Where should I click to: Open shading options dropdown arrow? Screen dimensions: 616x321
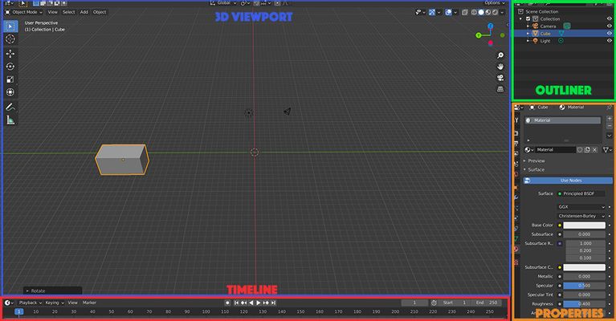click(x=502, y=13)
